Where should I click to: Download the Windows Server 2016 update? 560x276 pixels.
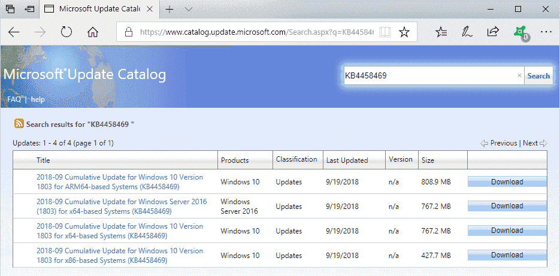tap(507, 206)
